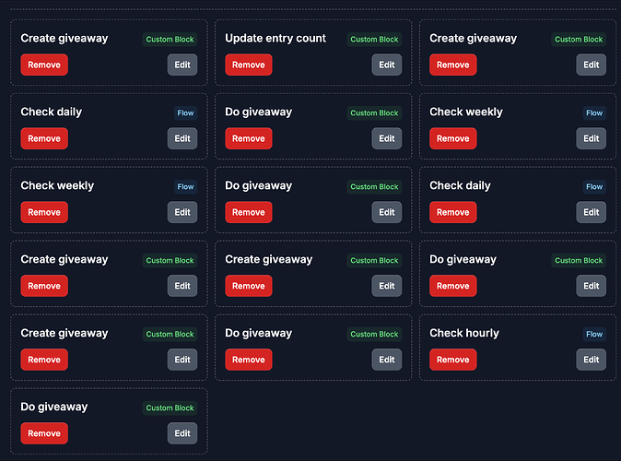Edit the Check hourly flow
Viewport: 621px width, 461px height.
point(592,360)
